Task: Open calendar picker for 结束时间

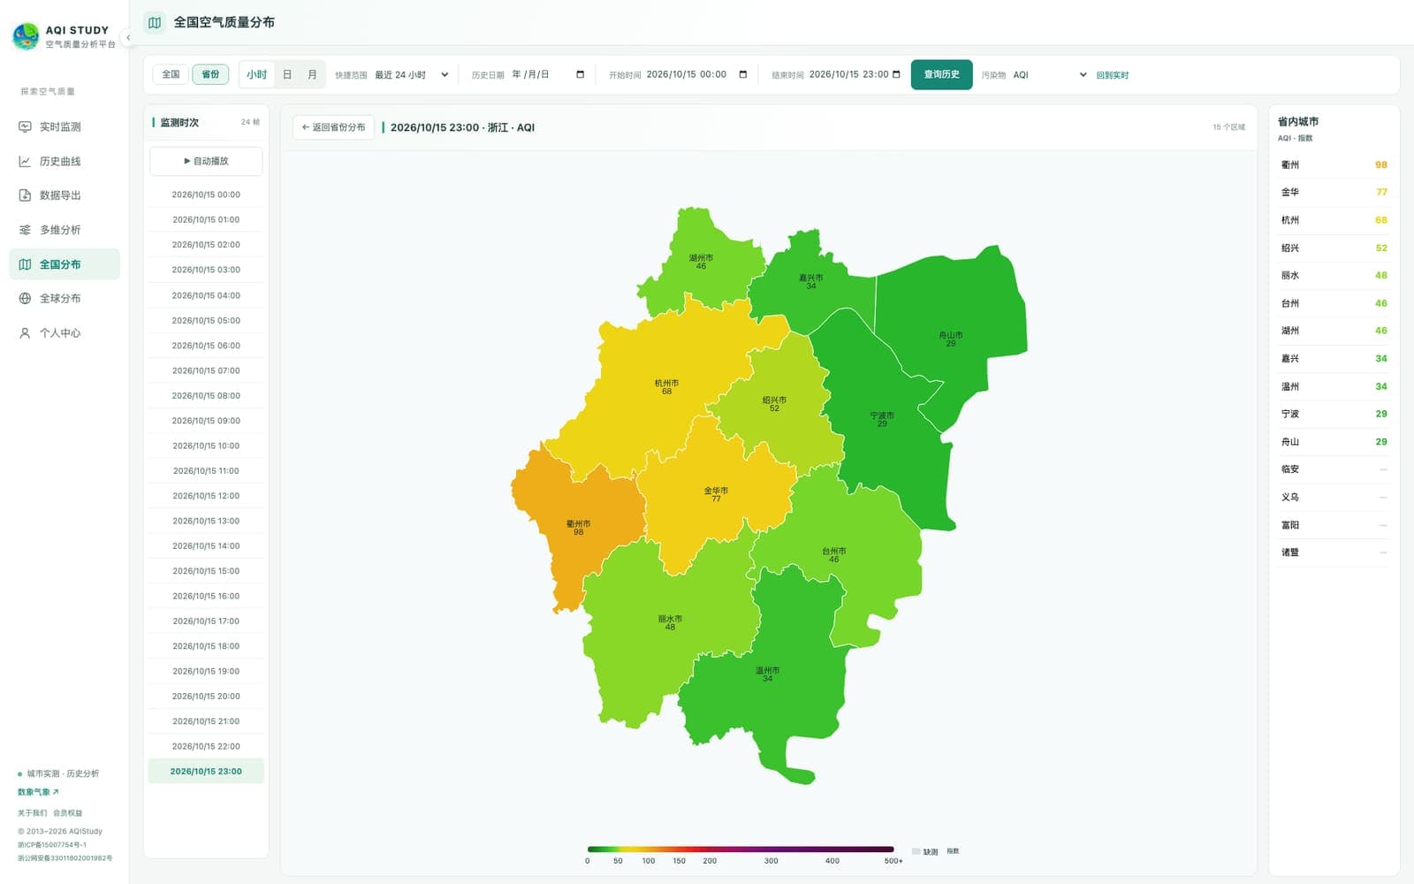Action: click(x=896, y=74)
